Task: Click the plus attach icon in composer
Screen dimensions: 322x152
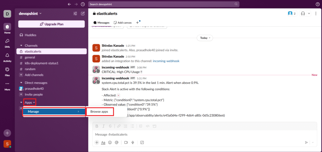Action: click(97, 142)
